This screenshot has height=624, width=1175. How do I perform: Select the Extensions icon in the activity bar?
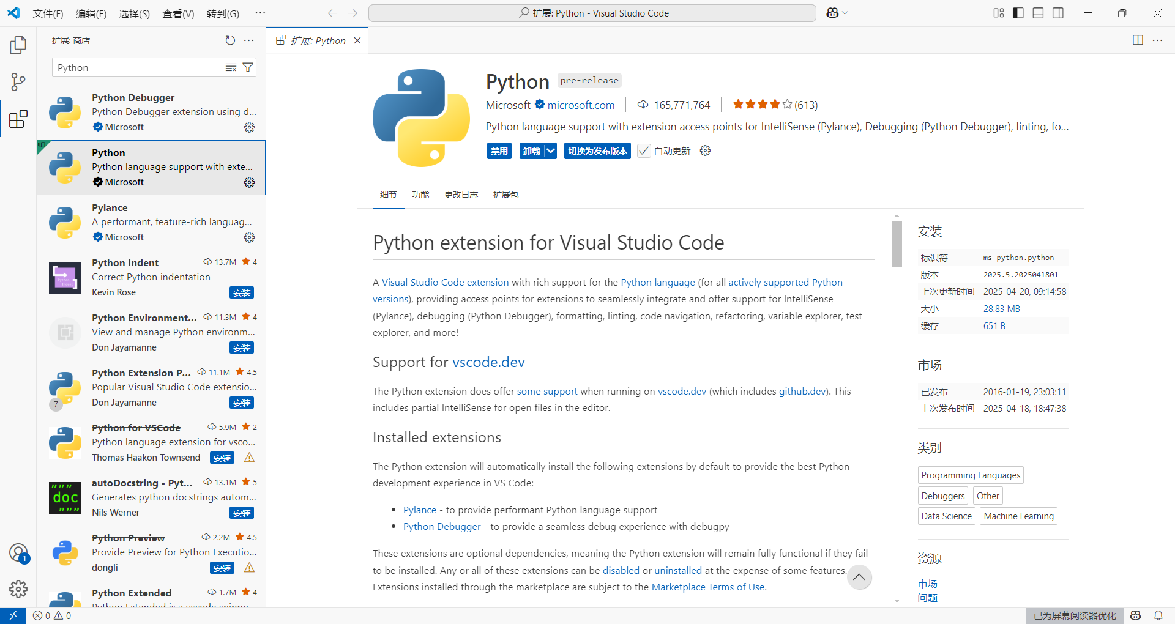[x=18, y=119]
